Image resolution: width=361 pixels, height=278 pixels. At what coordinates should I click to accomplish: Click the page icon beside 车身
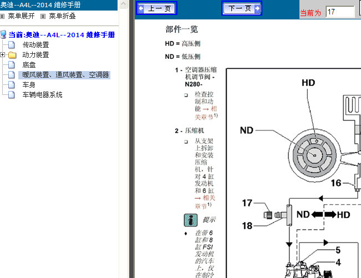tap(12, 85)
